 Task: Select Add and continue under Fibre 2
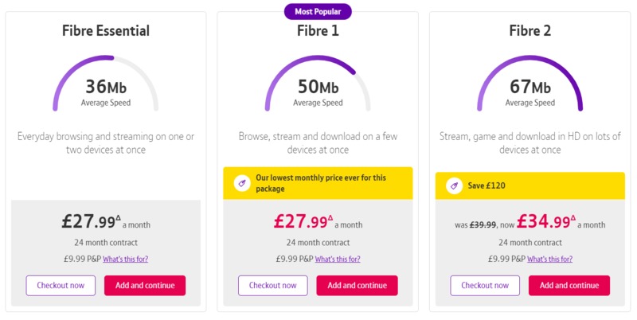point(569,286)
